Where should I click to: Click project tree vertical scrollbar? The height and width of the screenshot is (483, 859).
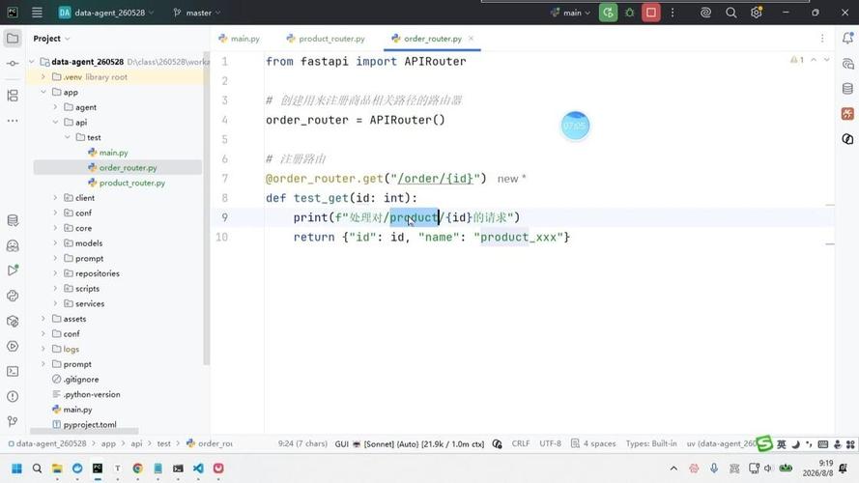click(206, 208)
